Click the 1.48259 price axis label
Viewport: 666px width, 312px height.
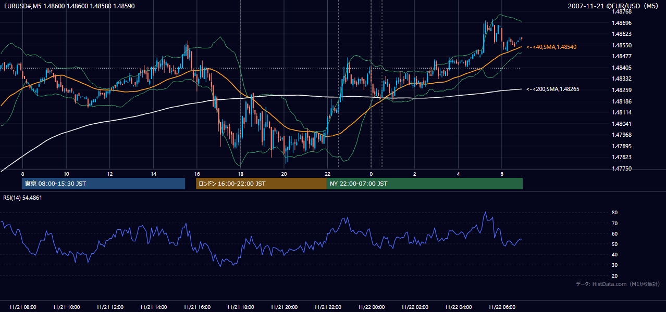[x=623, y=90]
